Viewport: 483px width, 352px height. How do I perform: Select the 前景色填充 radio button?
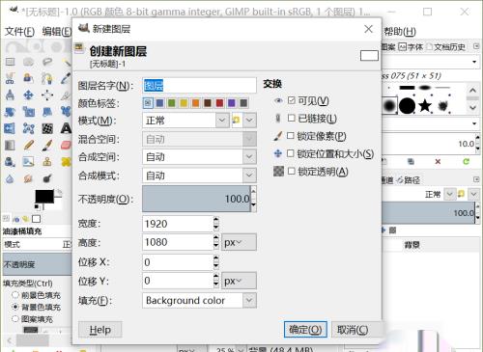pyautogui.click(x=15, y=295)
